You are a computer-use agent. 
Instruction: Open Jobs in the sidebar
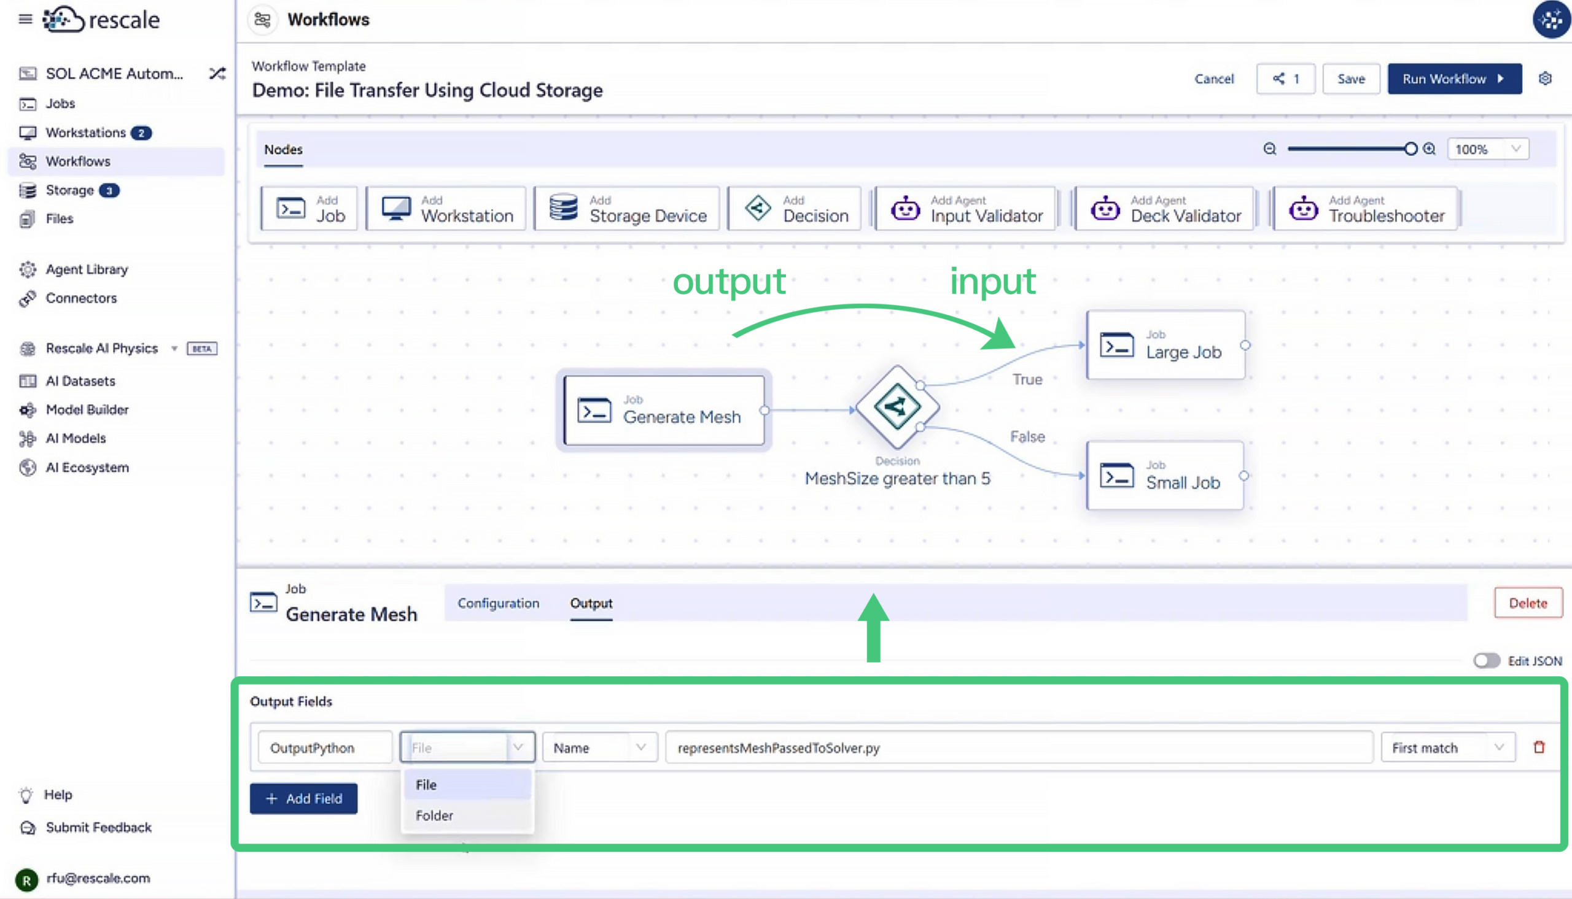[60, 103]
